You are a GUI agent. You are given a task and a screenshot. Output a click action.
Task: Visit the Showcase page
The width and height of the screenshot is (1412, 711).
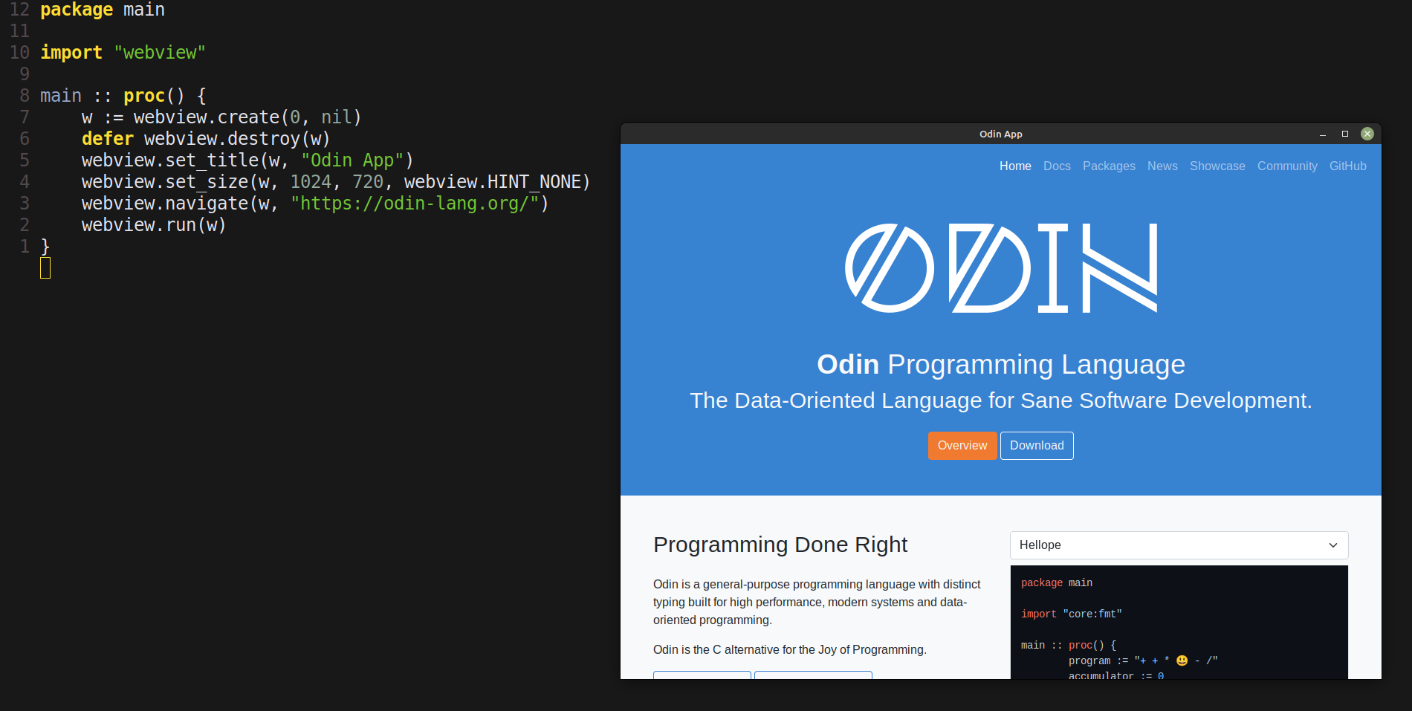tap(1217, 166)
